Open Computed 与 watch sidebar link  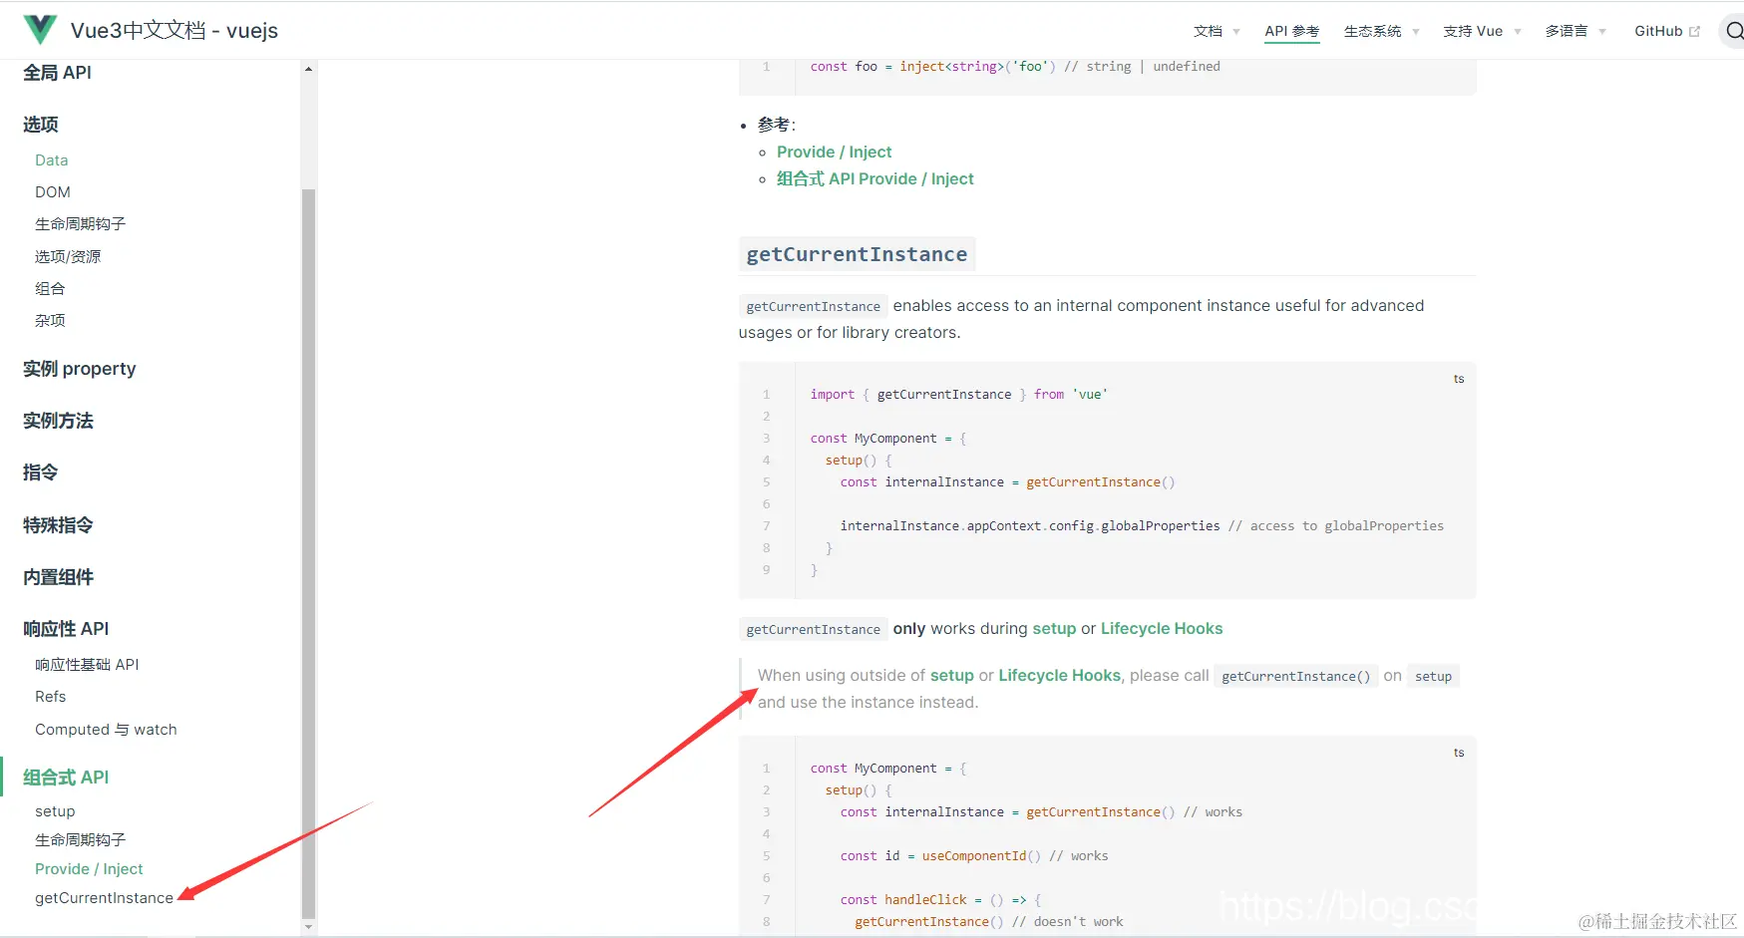106,730
